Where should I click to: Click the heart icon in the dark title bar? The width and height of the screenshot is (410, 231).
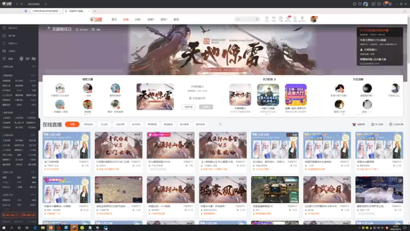pyautogui.click(x=360, y=4)
